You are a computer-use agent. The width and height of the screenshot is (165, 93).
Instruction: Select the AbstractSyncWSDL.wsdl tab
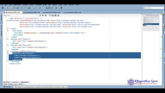click(x=13, y=12)
